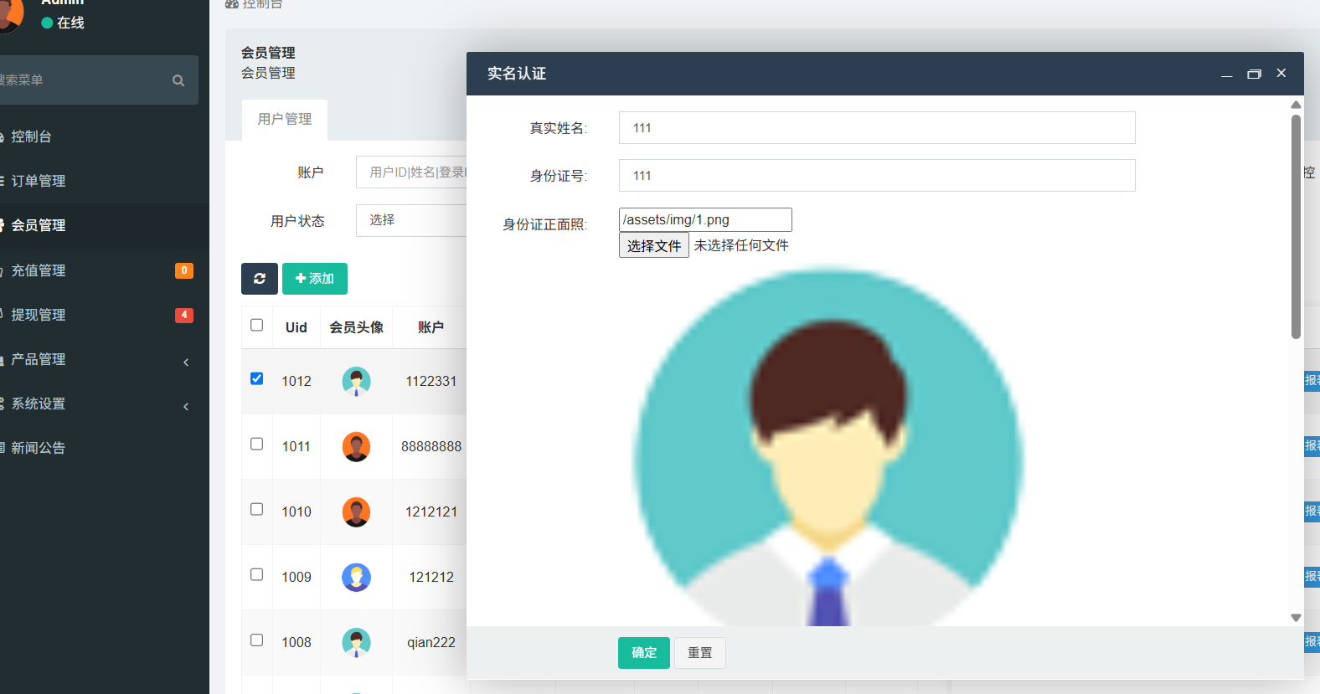Click the 确定 confirm button

pos(643,653)
